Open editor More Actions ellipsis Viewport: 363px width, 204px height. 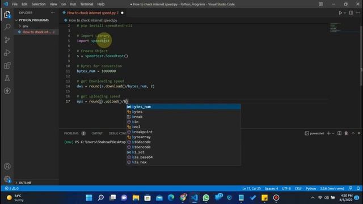(x=358, y=12)
